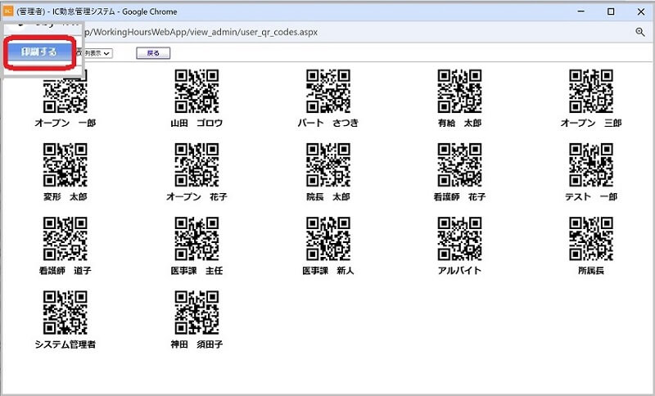Select the QR code for 変形 太郎
Image resolution: width=655 pixels, height=396 pixels.
(x=65, y=164)
